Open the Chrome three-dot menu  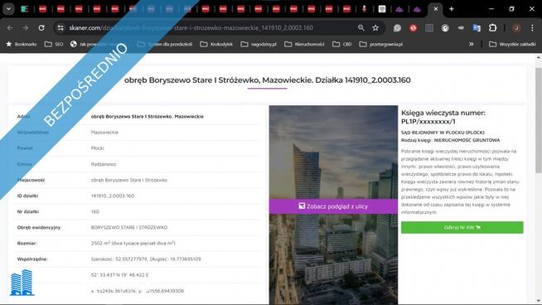(532, 28)
